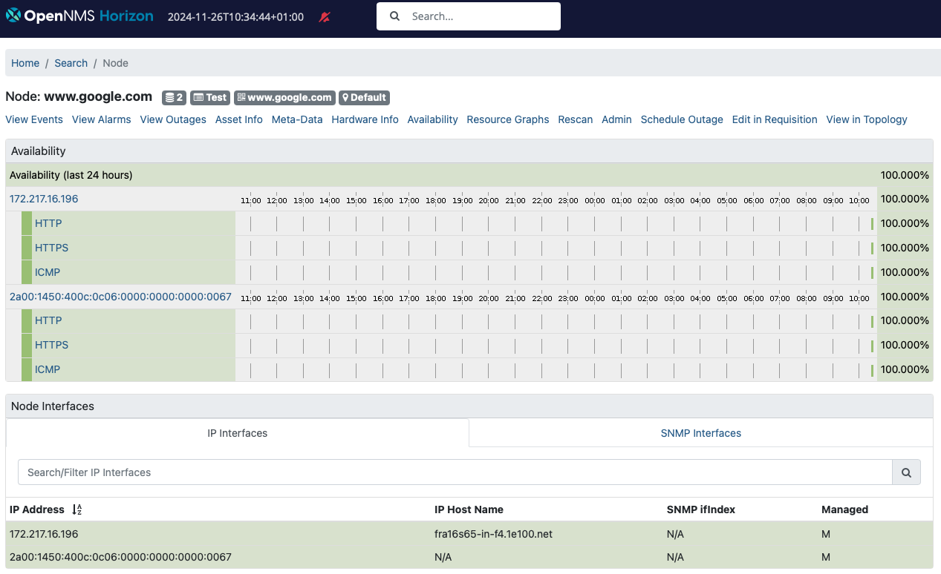Click the www.google.com foreign ID badge

click(x=284, y=97)
